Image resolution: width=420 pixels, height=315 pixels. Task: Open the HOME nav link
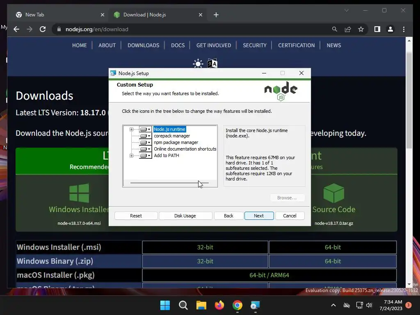(79, 45)
